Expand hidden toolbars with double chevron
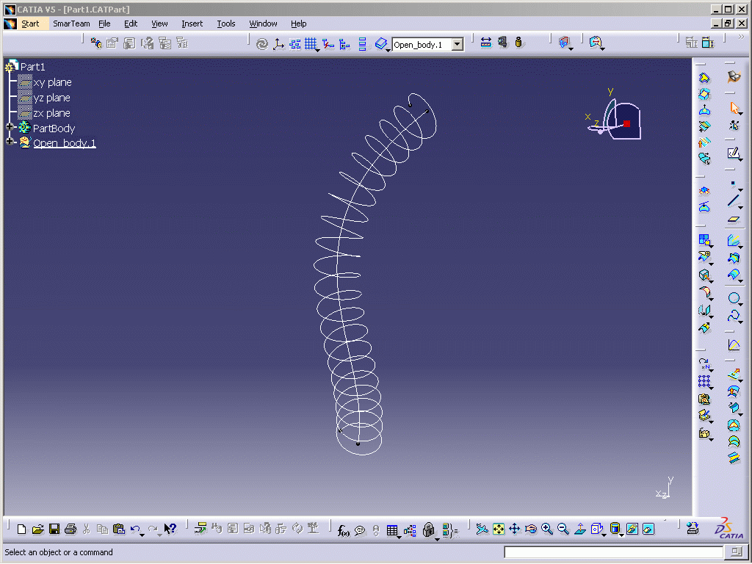 tap(742, 37)
